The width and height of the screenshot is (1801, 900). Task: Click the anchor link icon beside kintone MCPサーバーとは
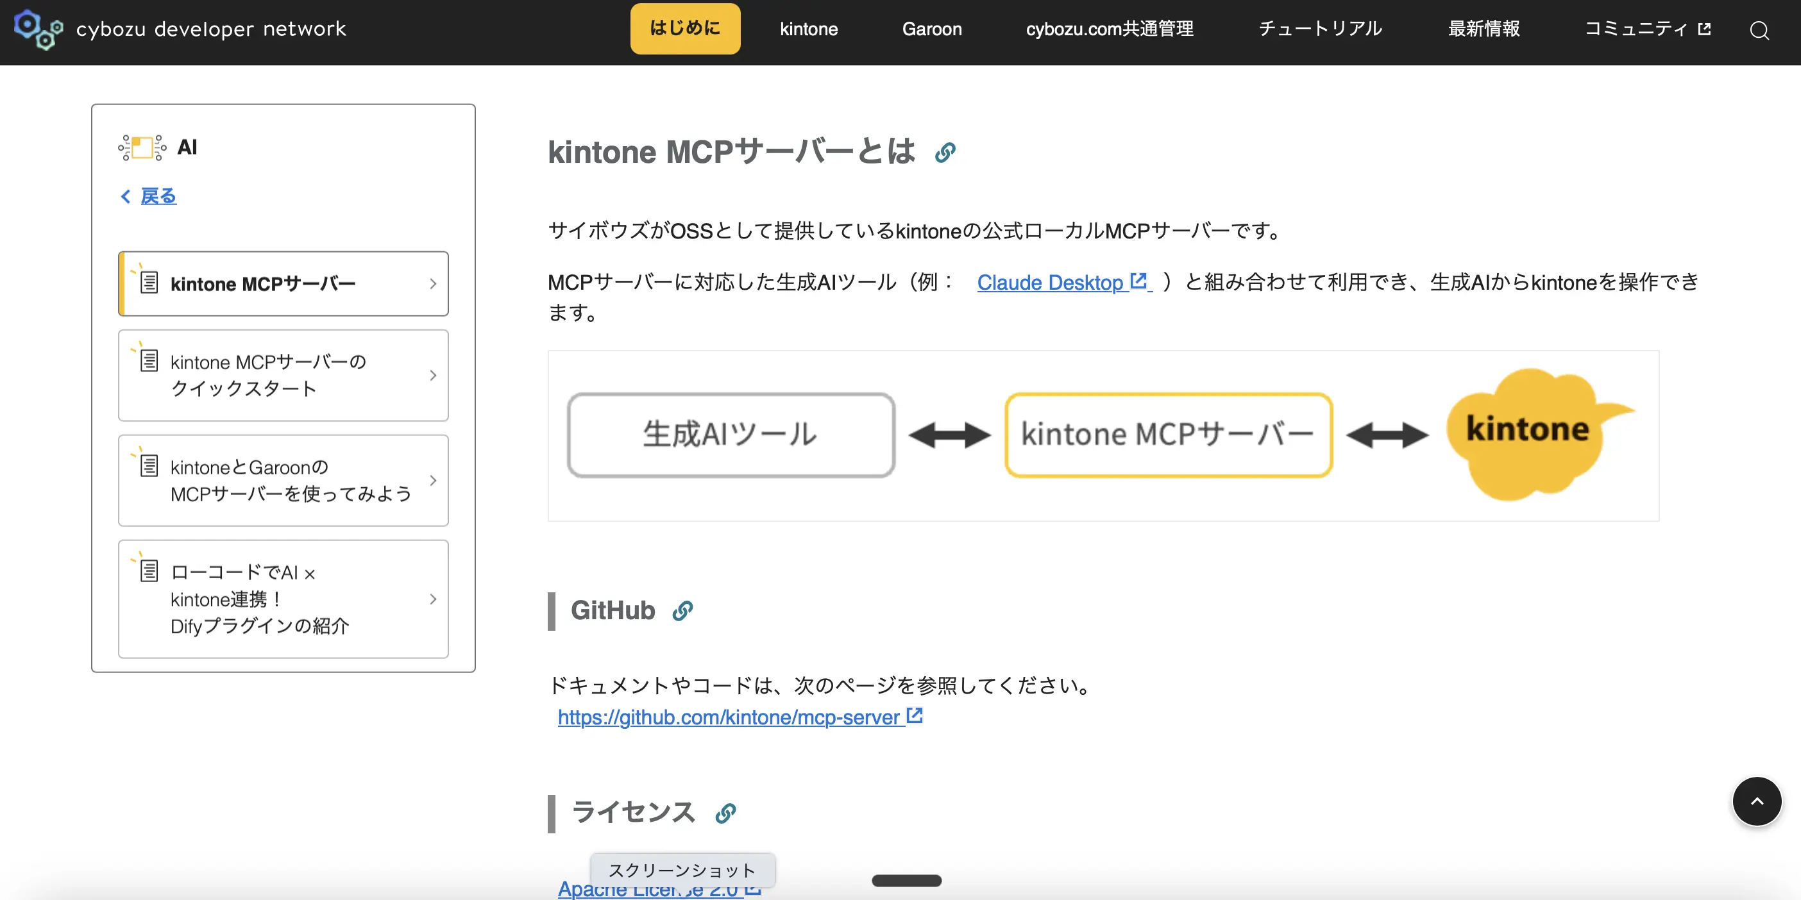(945, 153)
